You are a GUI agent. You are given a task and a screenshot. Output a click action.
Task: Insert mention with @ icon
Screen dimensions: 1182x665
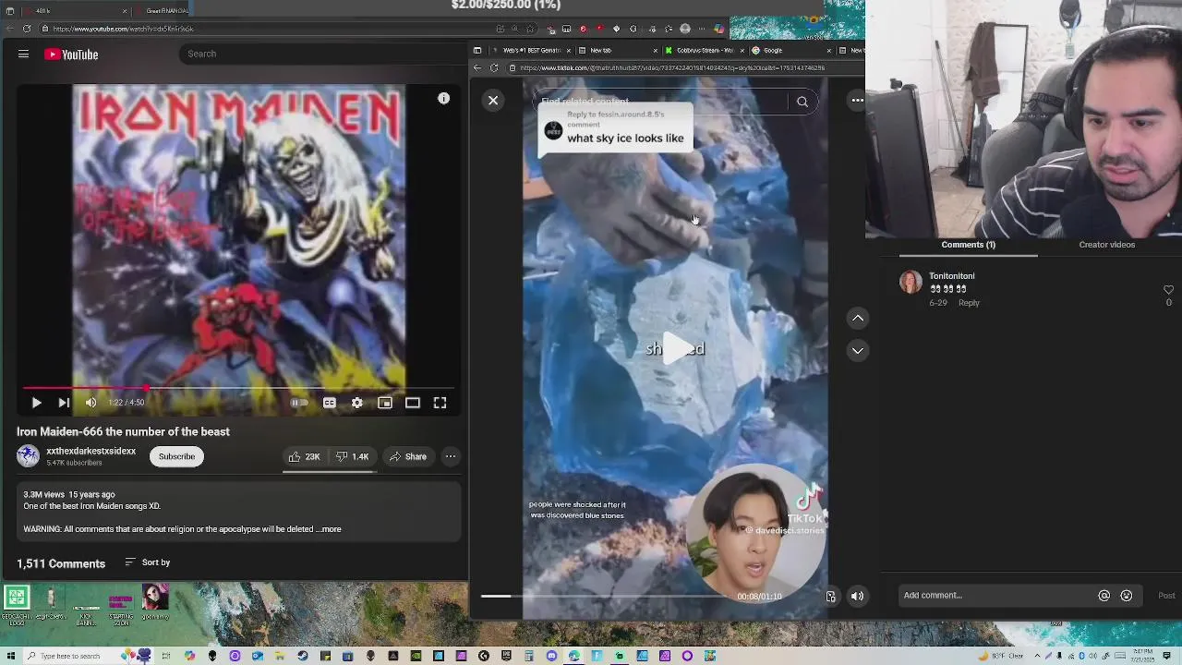pos(1104,596)
